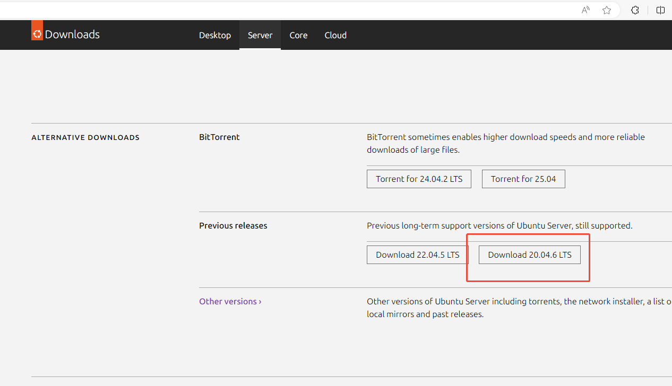Go to the Cloud tab
Viewport: 672px width, 386px height.
(335, 35)
